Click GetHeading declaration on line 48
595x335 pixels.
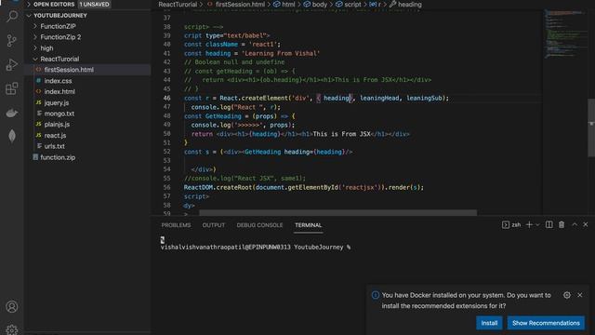(x=223, y=116)
